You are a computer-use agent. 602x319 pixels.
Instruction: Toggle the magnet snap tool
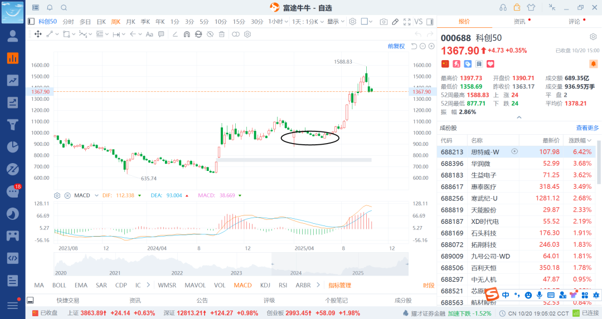tap(187, 34)
